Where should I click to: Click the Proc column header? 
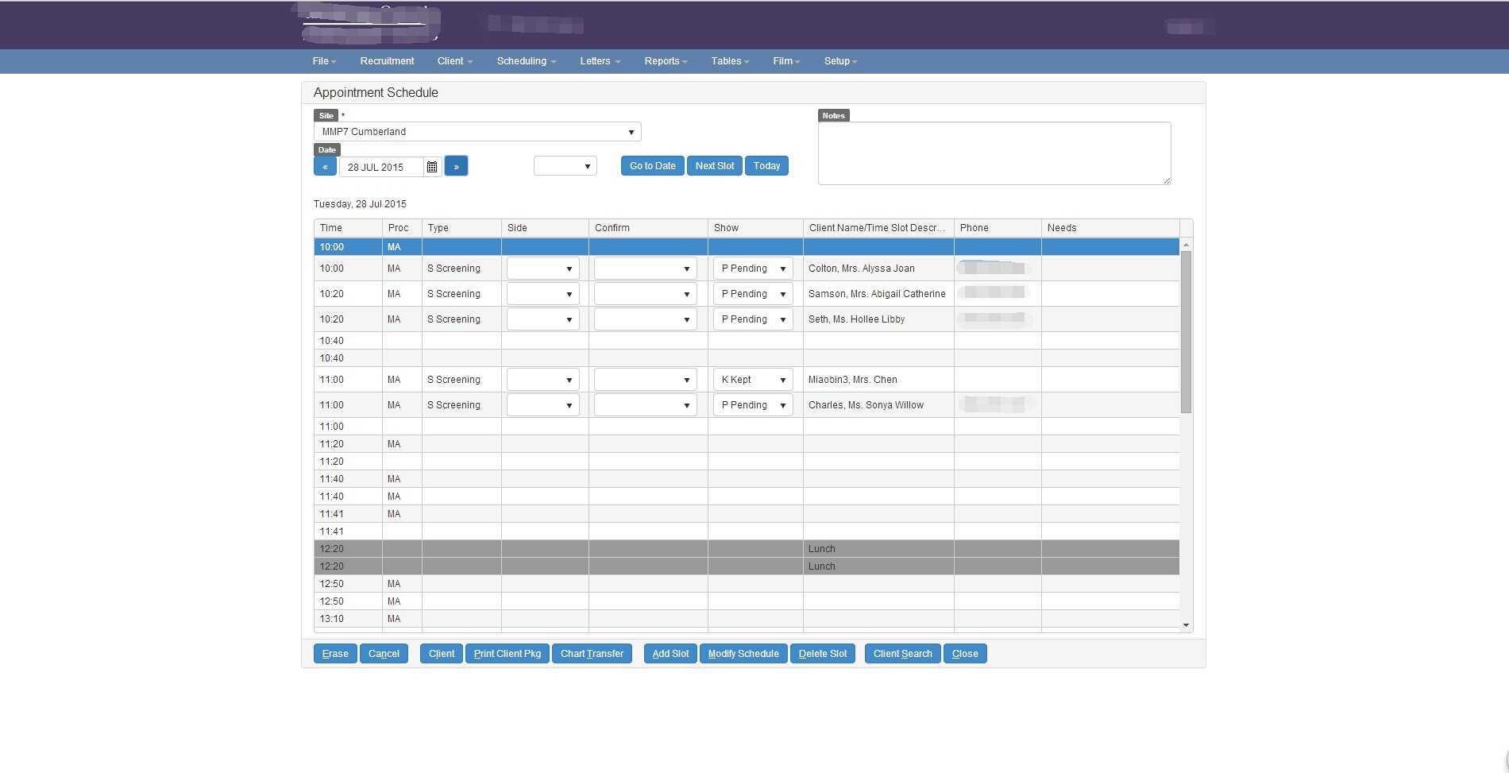click(402, 228)
